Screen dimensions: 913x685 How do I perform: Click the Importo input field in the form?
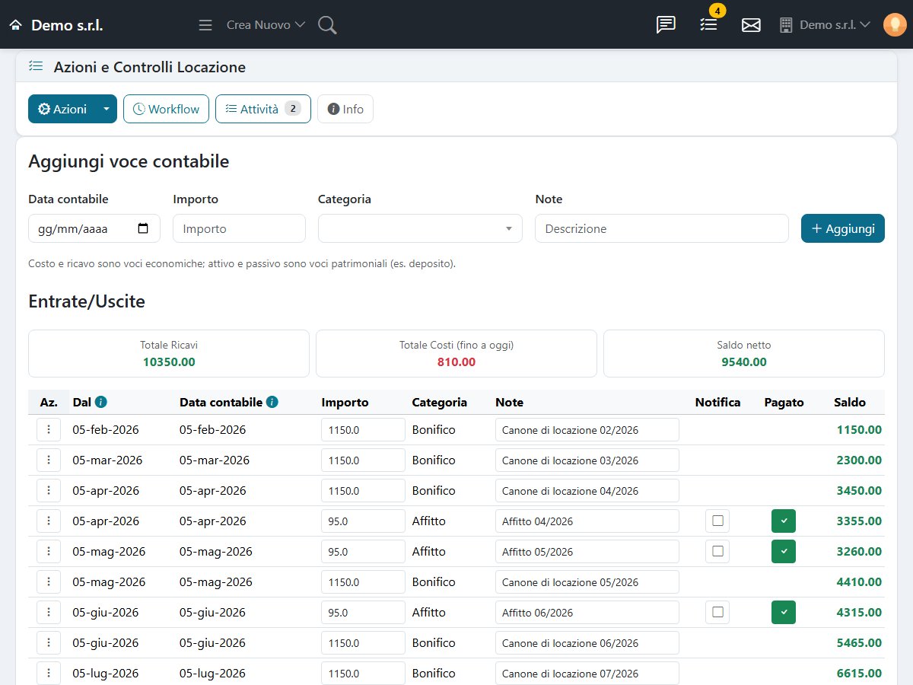(239, 228)
